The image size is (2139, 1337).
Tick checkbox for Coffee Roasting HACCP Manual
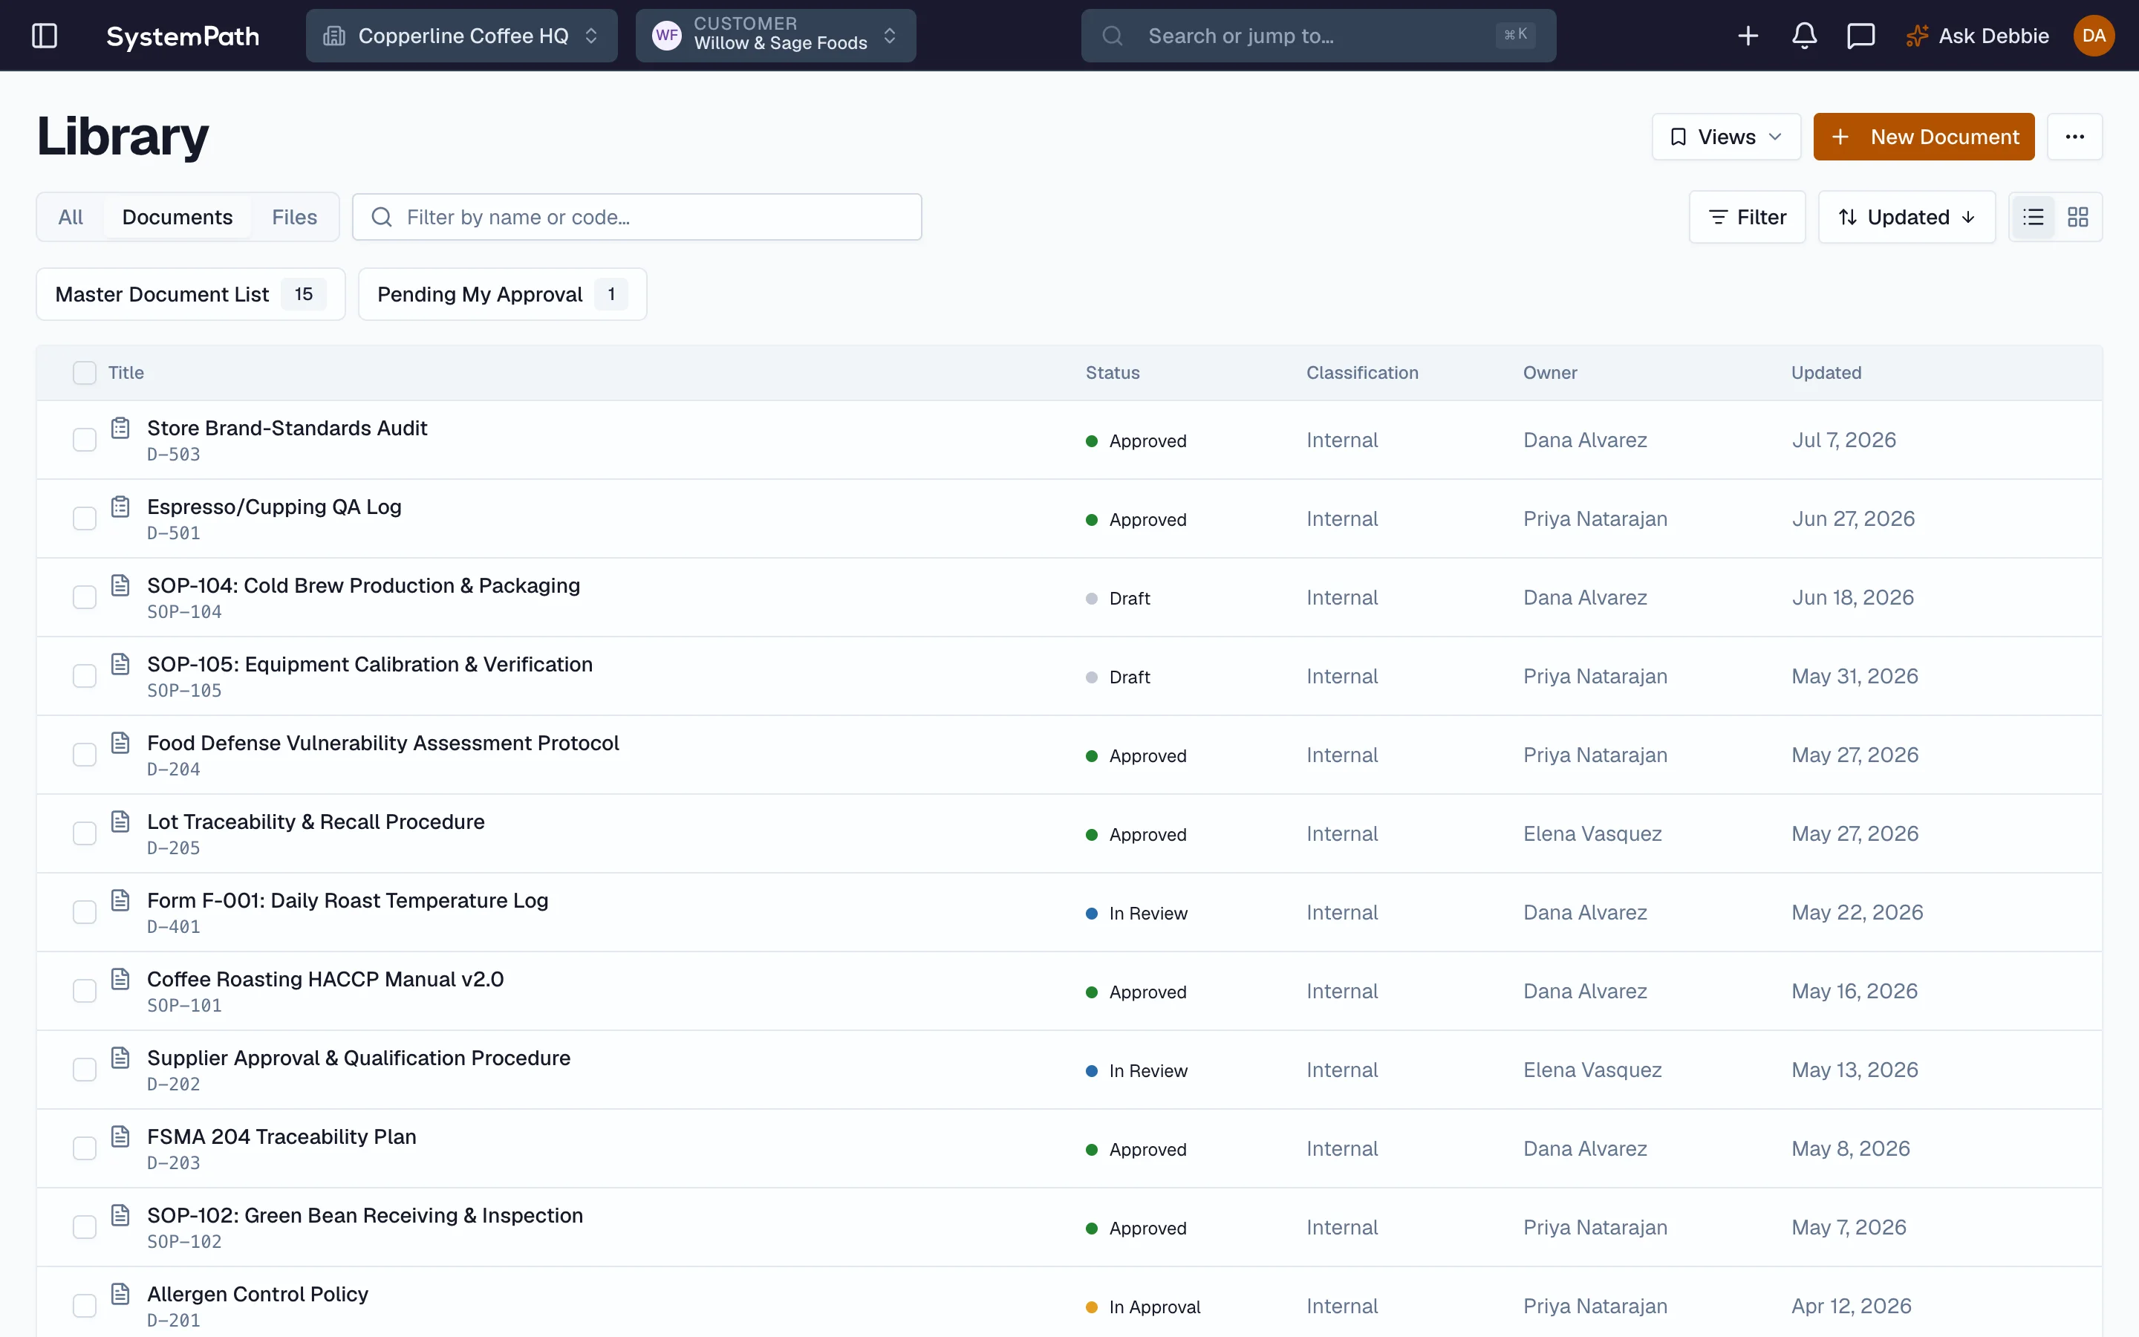84,992
